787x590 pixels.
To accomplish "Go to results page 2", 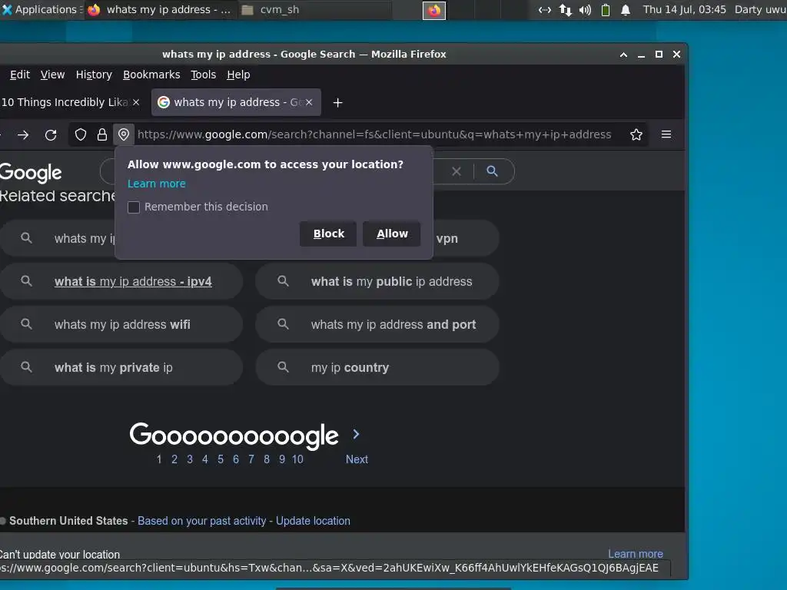I will [x=174, y=459].
